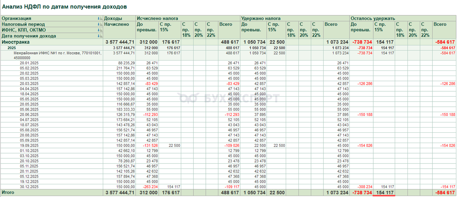
Task: Click the Итого row label
Action: pyautogui.click(x=8, y=193)
